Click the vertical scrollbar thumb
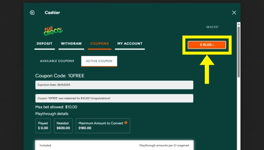This screenshot has height=150, width=264. [238, 52]
